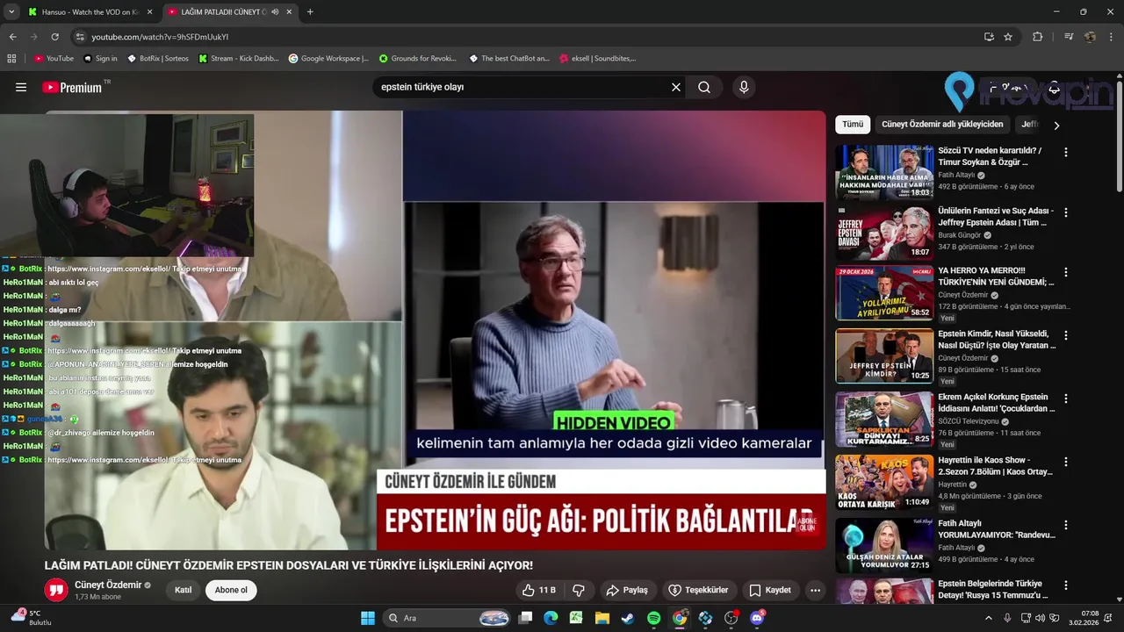Open YouTube bookmark
The image size is (1124, 632).
point(54,59)
